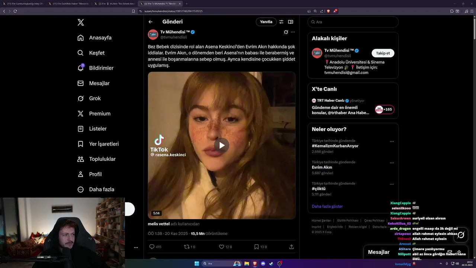Viewport: 476px width, 268px height.
Task: Open Grok from the sidebar
Action: 89,98
